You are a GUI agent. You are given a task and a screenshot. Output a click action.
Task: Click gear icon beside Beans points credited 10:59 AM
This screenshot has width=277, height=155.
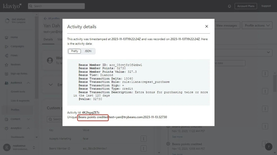coord(168,144)
